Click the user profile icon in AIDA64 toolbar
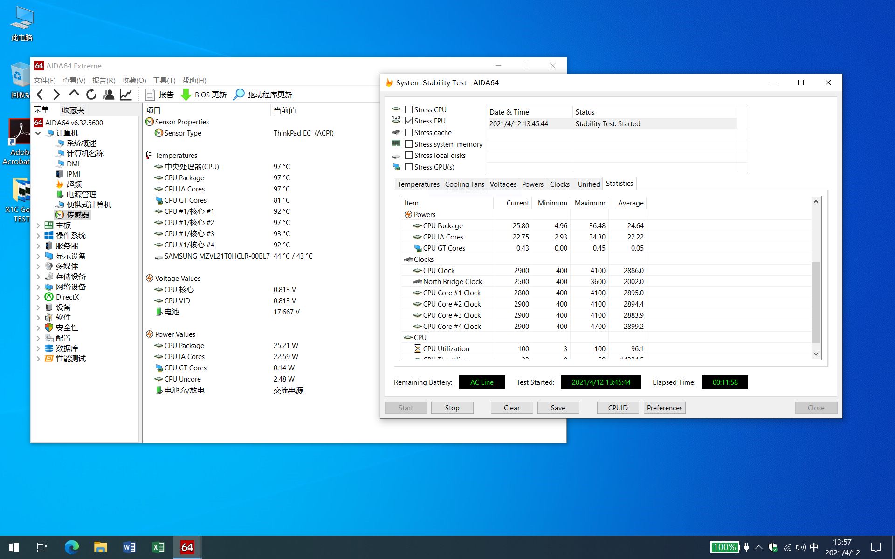Screen dimensions: 895x559 coord(109,95)
